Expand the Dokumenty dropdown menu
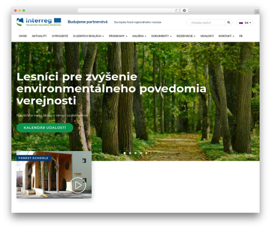This screenshot has height=229, width=271. 162,36
